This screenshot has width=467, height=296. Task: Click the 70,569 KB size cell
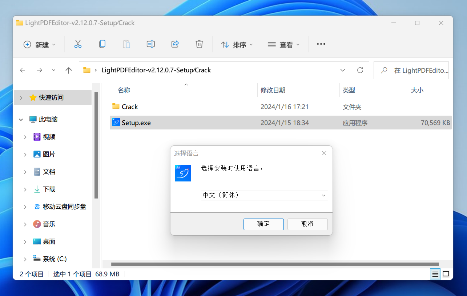tap(435, 123)
